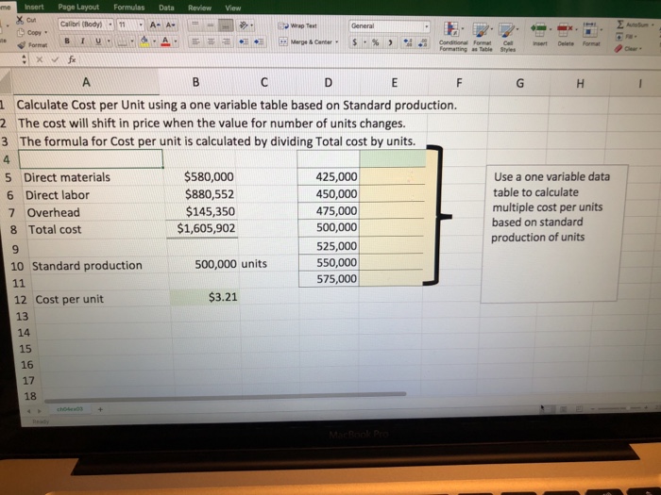This screenshot has height=495, width=661.
Task: Align text to top of cell
Action: (x=195, y=25)
